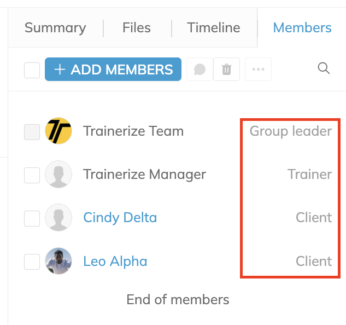This screenshot has height=325, width=346.
Task: Click the Trainerize Team logo avatar
Action: [58, 131]
